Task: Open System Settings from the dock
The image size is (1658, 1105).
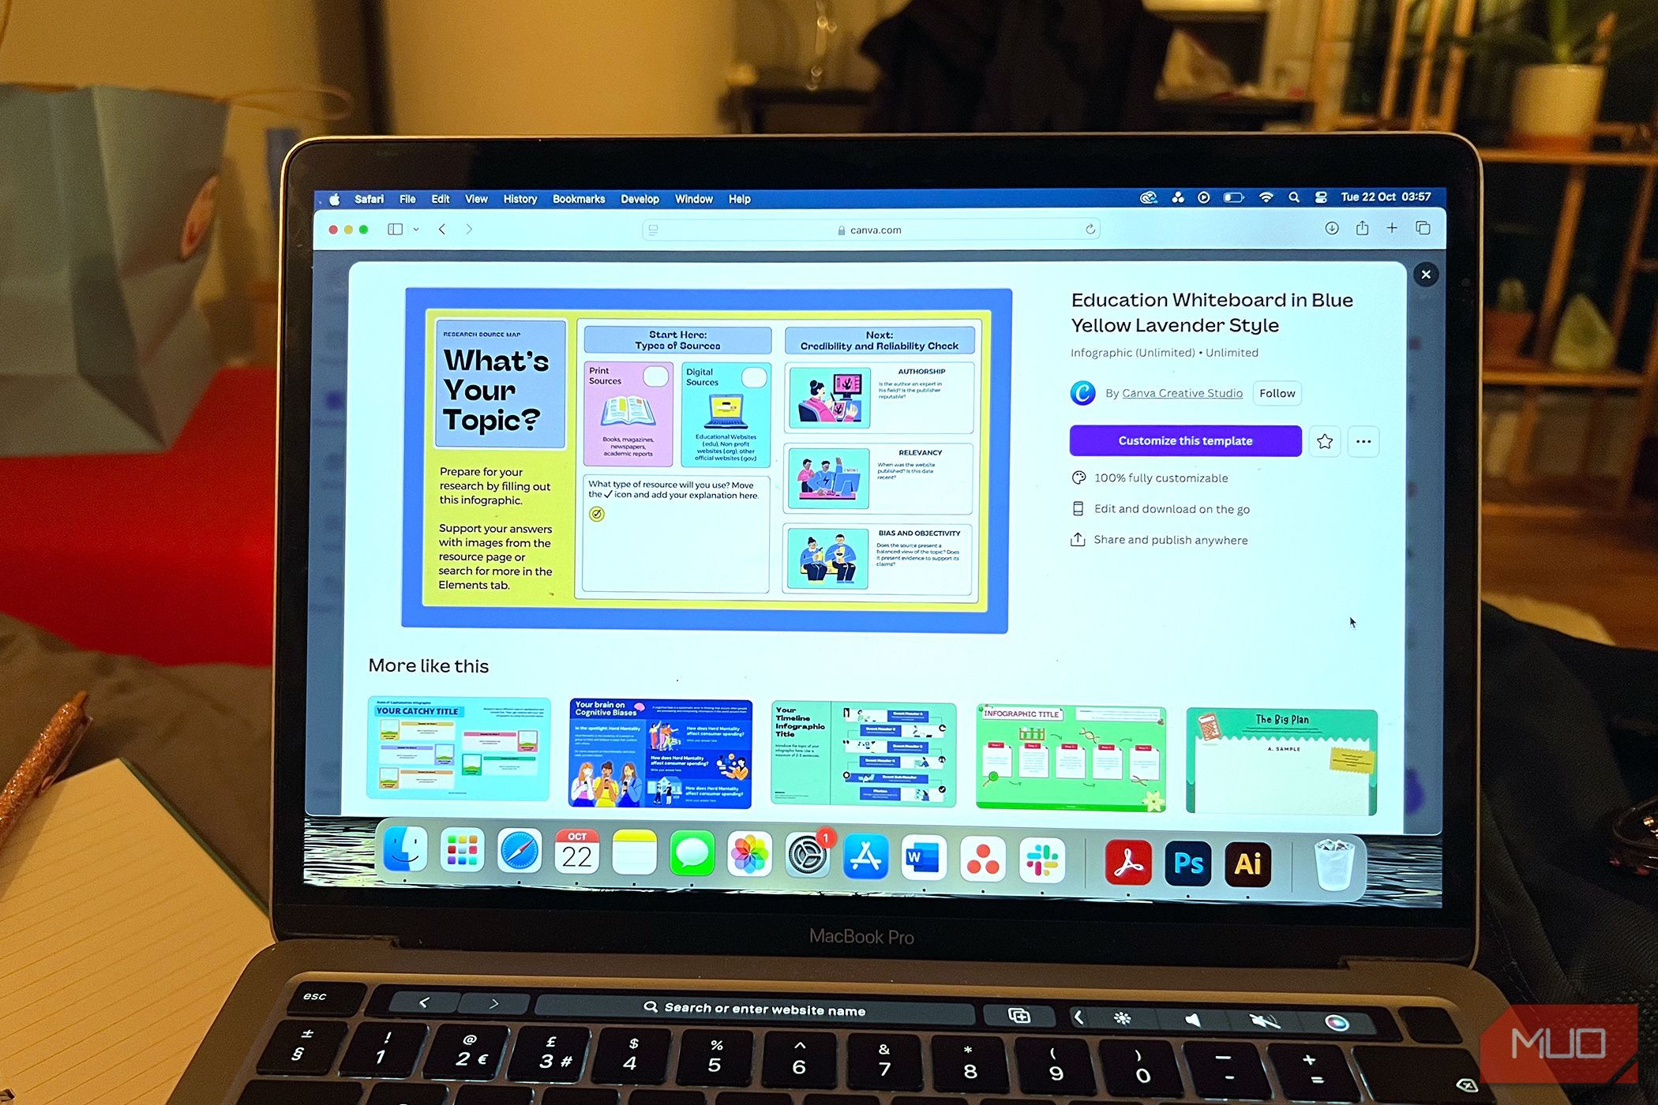Action: 809,860
